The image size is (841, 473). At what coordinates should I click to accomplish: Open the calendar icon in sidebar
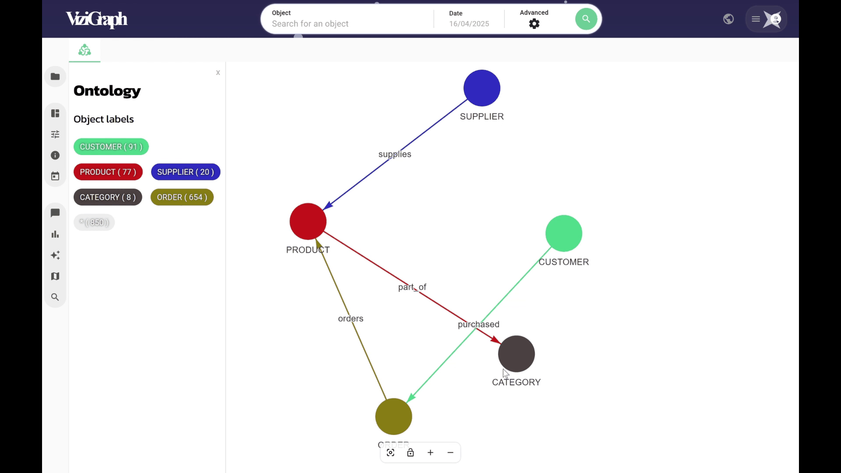pyautogui.click(x=55, y=176)
